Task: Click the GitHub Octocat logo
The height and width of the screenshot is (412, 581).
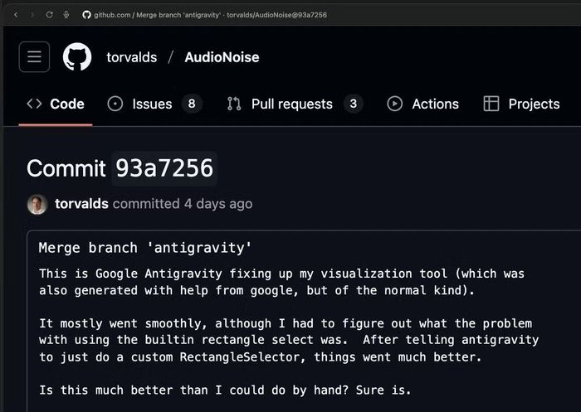Action: click(x=77, y=56)
